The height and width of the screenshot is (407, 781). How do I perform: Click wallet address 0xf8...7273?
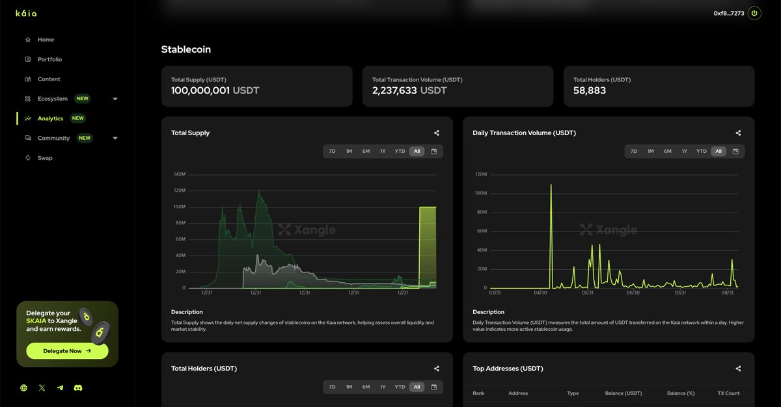(x=728, y=13)
